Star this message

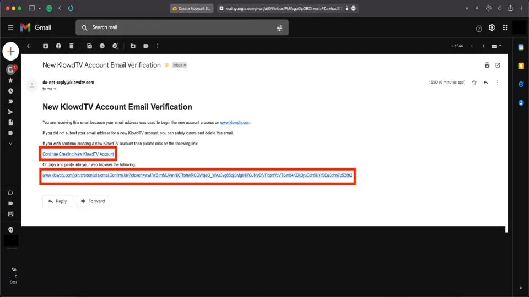[474, 82]
